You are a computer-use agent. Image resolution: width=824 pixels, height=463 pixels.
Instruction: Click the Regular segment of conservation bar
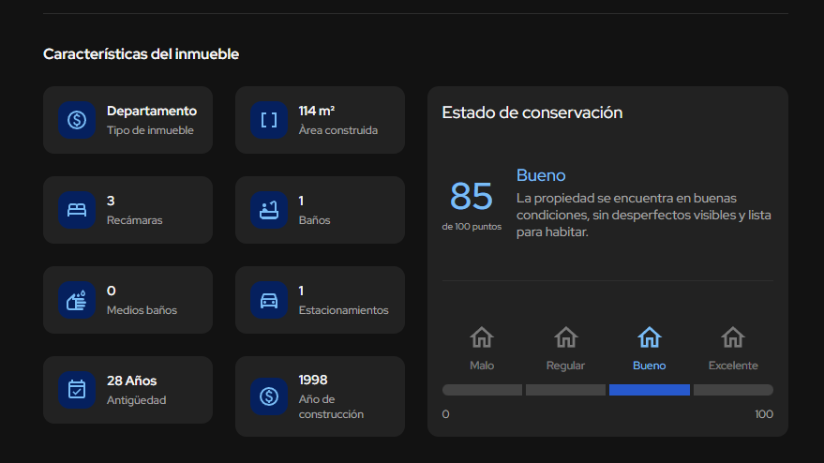[x=566, y=390]
